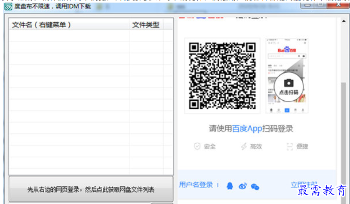Screen dimensions: 350x204
Task: Click the WeChat login icon
Action: (255, 186)
